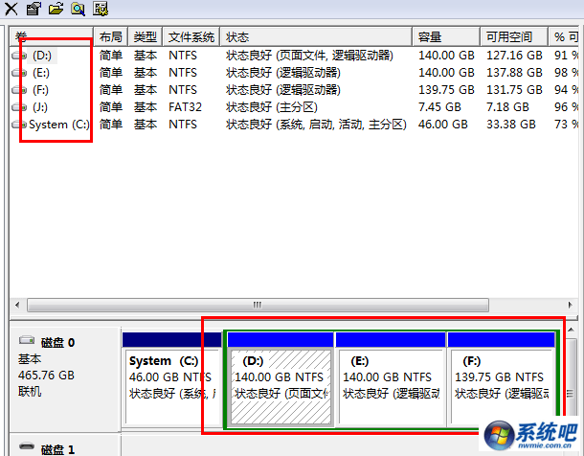Sort by the 状态 column header
Screen dimensions: 584x456
(x=316, y=36)
